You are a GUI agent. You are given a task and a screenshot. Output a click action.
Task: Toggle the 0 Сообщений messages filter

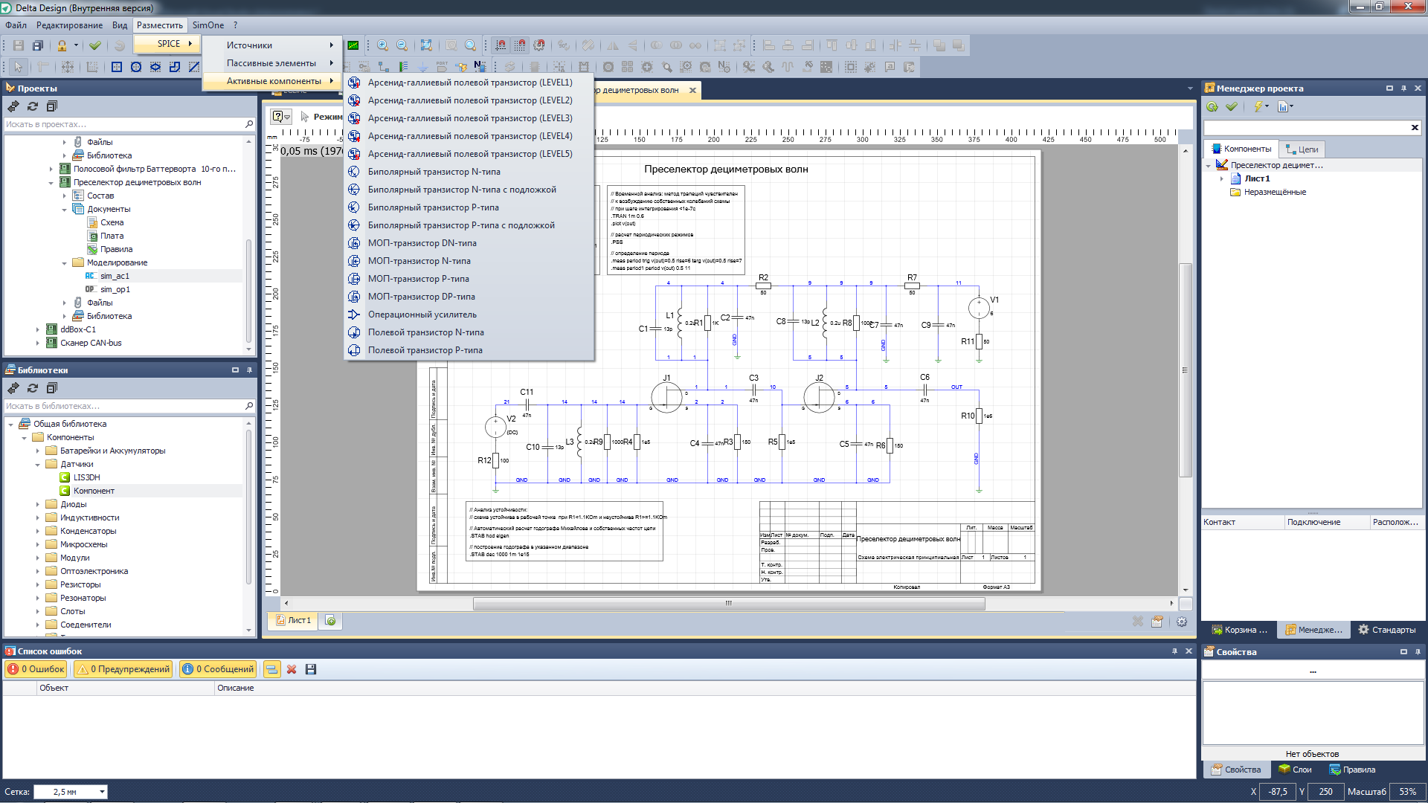[219, 669]
